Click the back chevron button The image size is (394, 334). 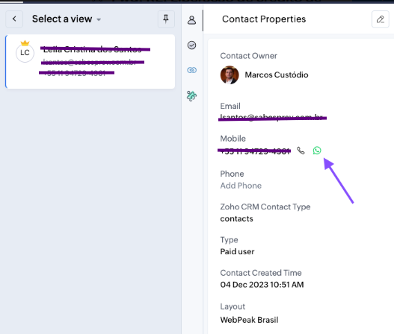coord(14,19)
